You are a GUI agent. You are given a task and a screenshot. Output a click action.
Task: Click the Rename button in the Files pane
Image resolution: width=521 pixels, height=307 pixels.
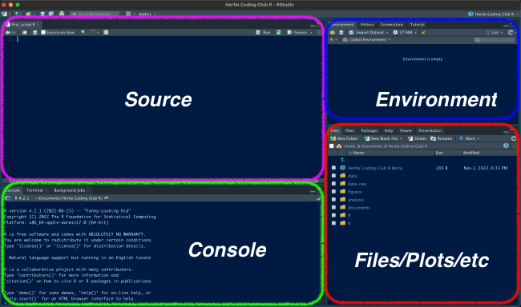(x=442, y=138)
